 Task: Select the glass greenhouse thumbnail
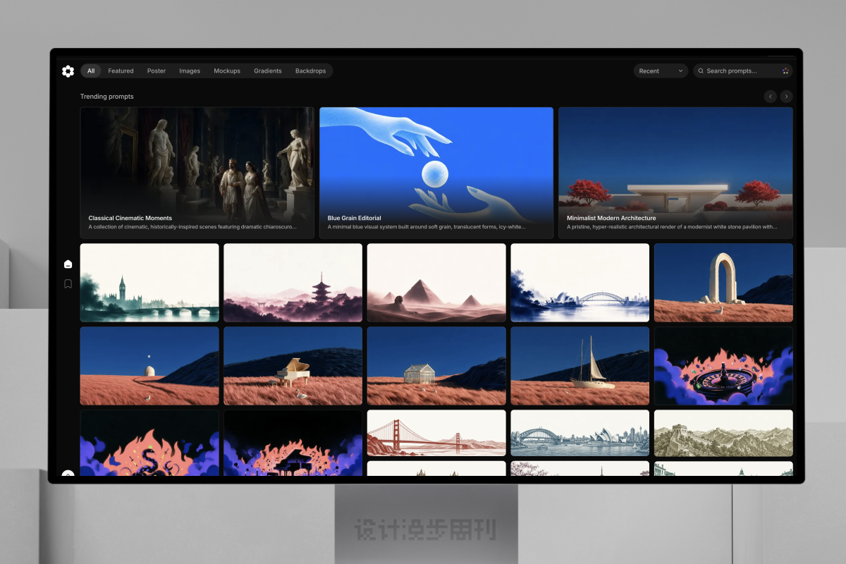click(x=436, y=366)
